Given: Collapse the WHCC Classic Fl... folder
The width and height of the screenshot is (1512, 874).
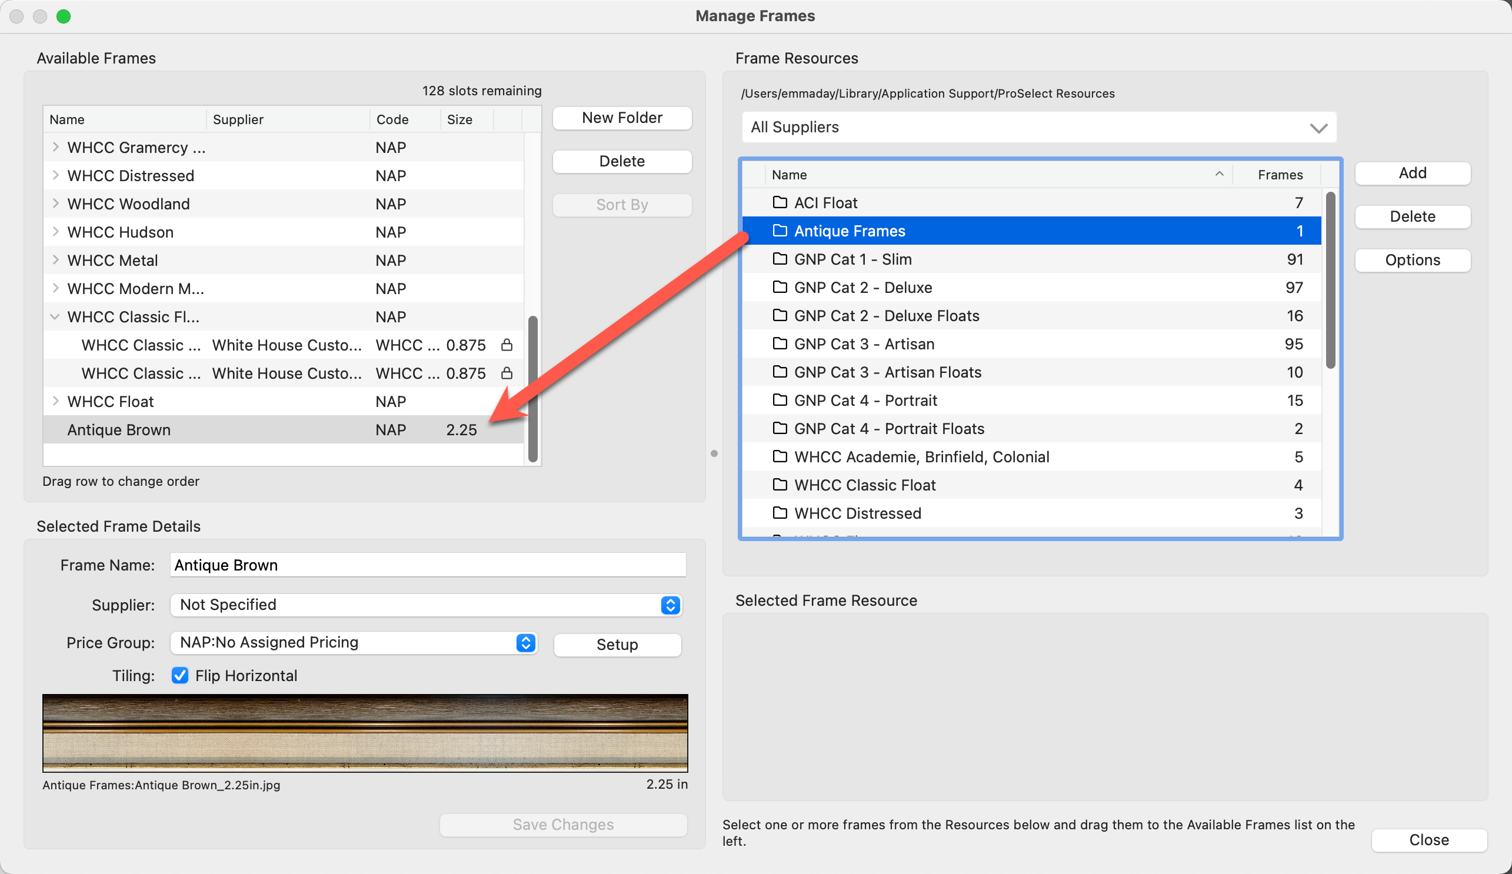Looking at the screenshot, I should 55,317.
